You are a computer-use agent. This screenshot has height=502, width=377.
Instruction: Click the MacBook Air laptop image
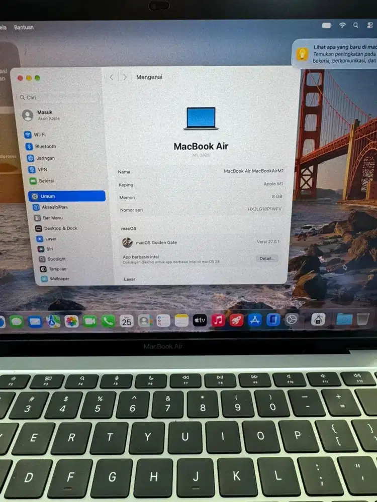tap(201, 118)
